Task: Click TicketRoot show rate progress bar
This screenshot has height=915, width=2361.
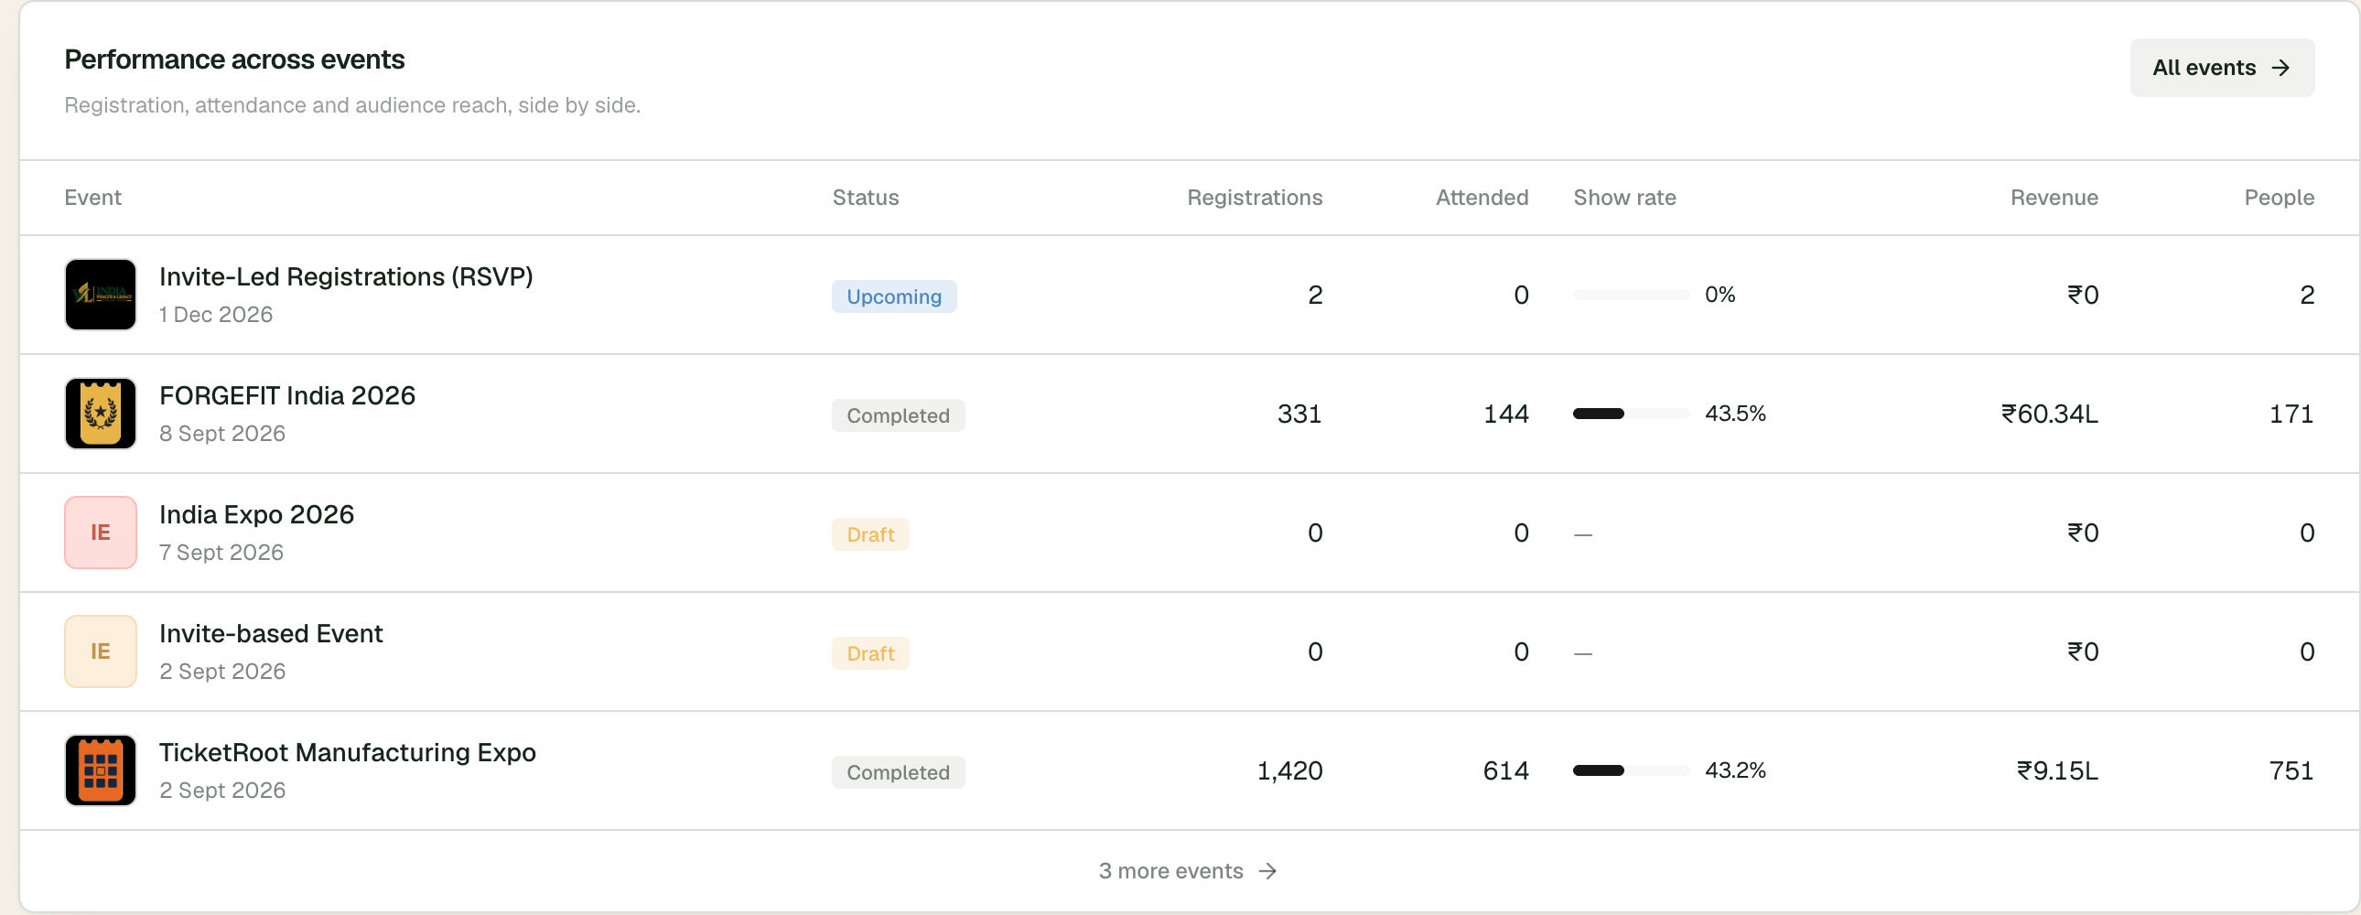Action: click(1631, 770)
